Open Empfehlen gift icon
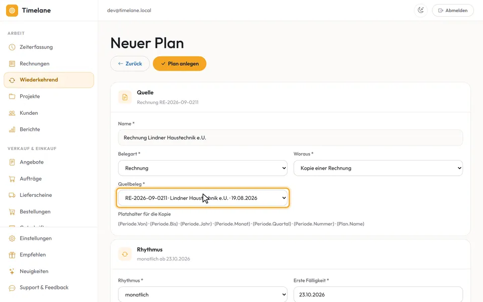Viewport: 483px width, 302px height. tap(12, 255)
